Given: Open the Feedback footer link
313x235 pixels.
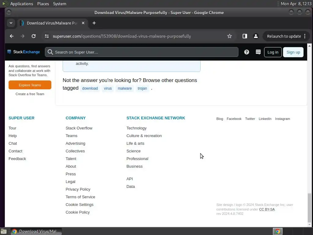Looking at the screenshot, I should (x=17, y=159).
